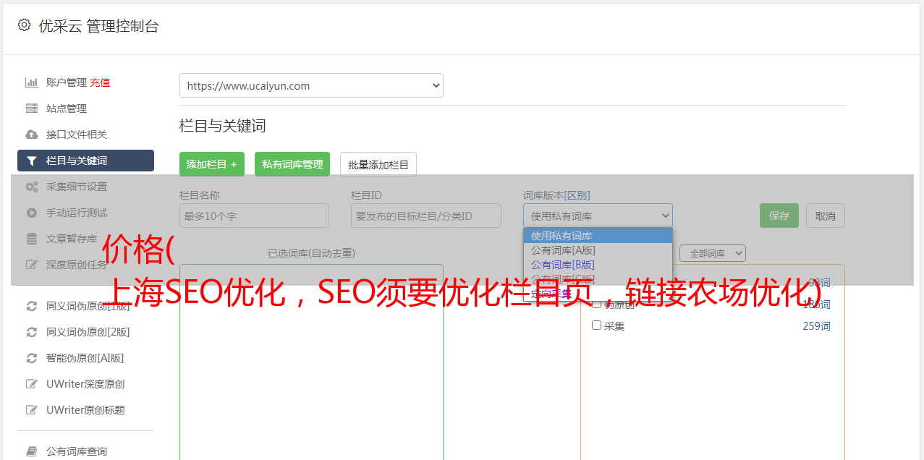Viewport: 924px width, 460px height.
Task: Click the refresh icon for 同义词伪原创[1版]
Action: coord(32,306)
